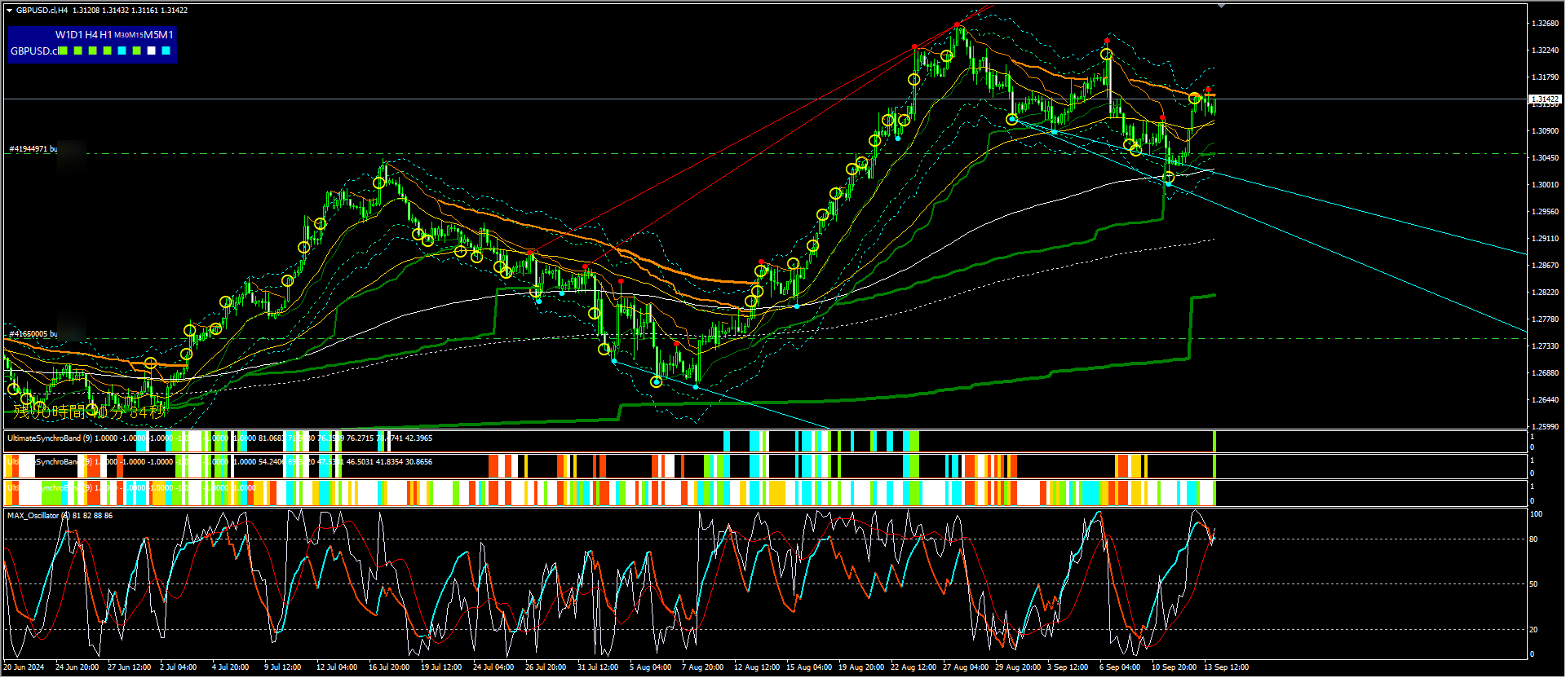Click the 22 Aug 12:00 time label

coord(913,667)
